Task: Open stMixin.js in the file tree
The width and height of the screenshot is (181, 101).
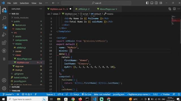Action: (21, 48)
